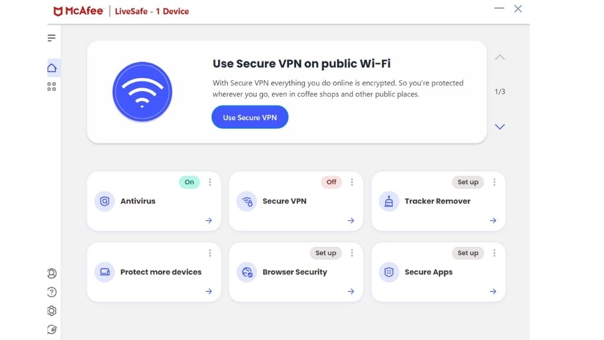Open the settings gear icon
The image size is (604, 340).
[52, 310]
